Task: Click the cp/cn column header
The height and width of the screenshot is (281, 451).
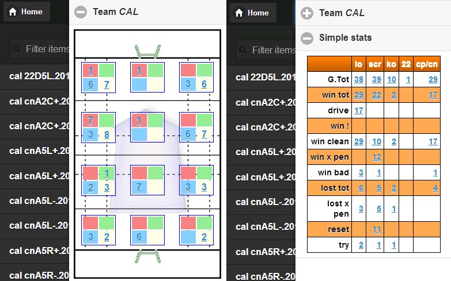Action: pyautogui.click(x=427, y=64)
